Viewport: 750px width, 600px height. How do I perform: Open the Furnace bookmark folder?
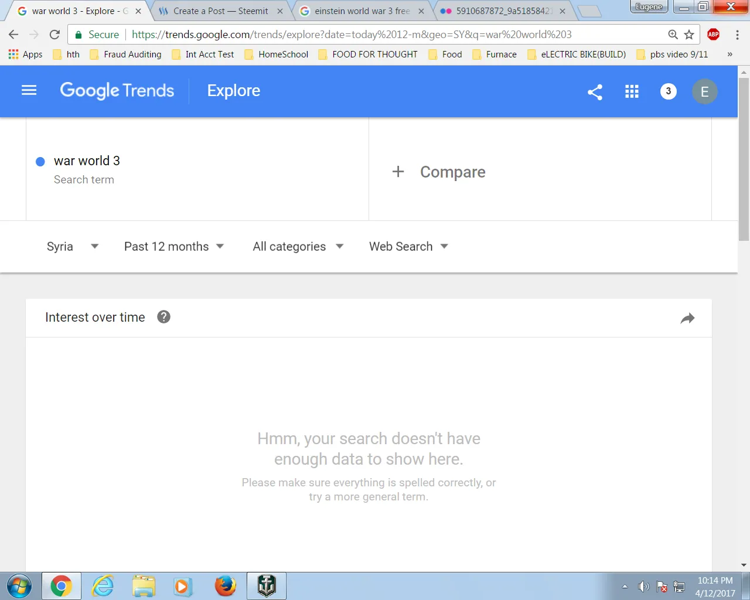[x=495, y=54]
